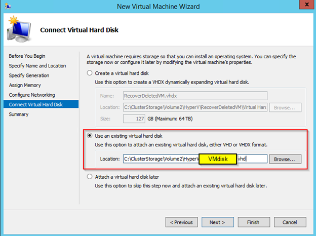Viewport: 316px width, 236px height.
Task: Open Specify Name and Location step
Action: coord(37,66)
